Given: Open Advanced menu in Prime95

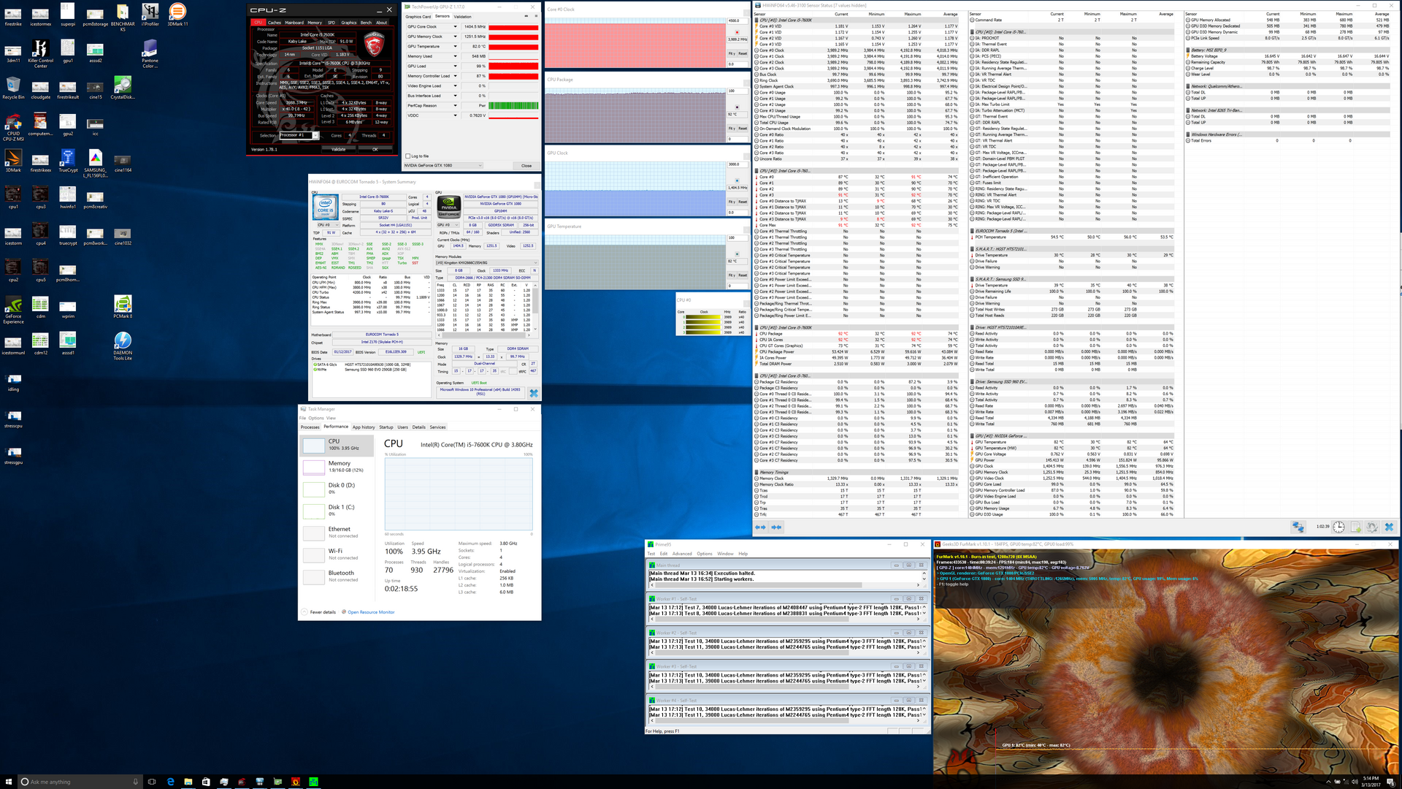Looking at the screenshot, I should pyautogui.click(x=682, y=554).
